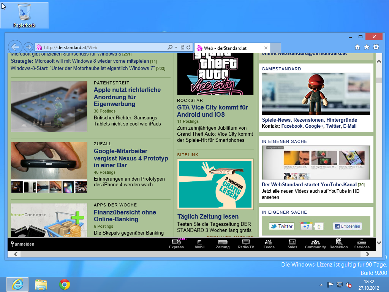Open the Zeitung icon in bottom bar

223,244
